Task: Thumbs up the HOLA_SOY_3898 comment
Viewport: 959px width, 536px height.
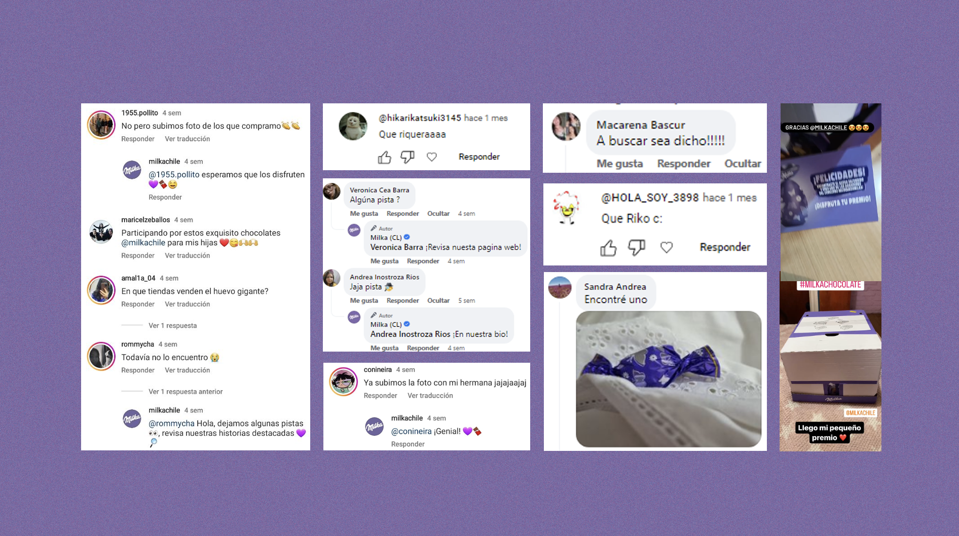Action: point(609,247)
